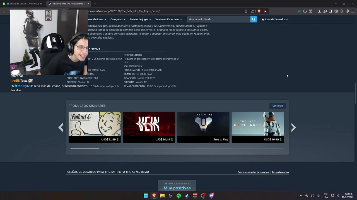Click the wishlist star icon
The width and height of the screenshot is (357, 200).
(263, 19)
